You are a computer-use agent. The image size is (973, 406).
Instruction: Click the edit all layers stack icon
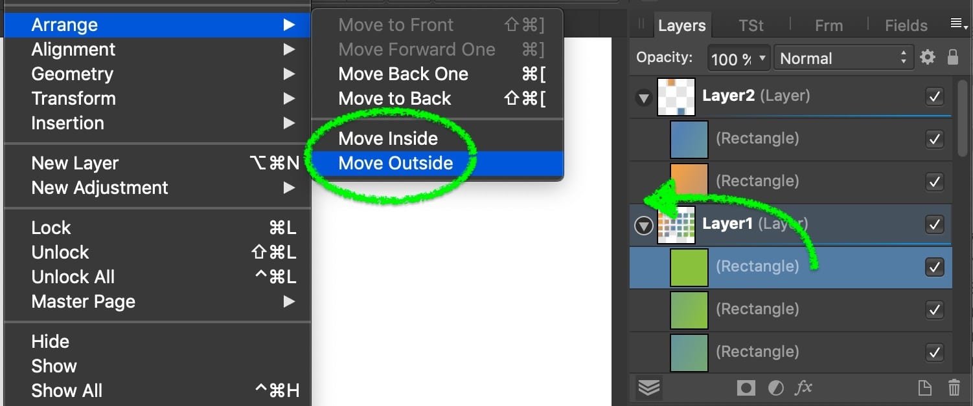(x=648, y=387)
